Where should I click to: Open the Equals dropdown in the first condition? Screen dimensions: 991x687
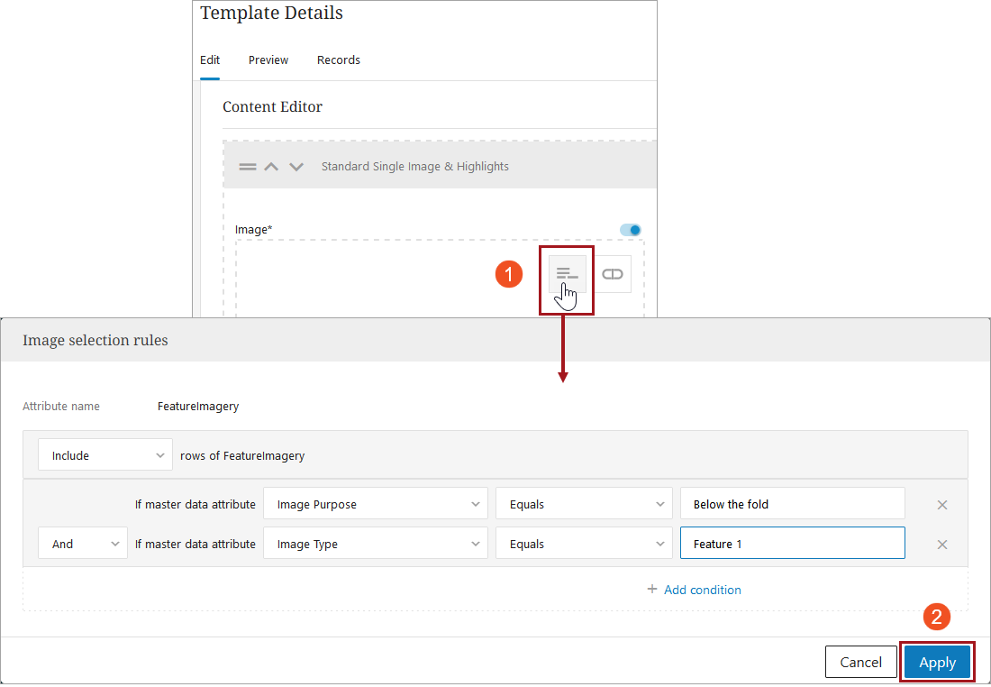583,505
